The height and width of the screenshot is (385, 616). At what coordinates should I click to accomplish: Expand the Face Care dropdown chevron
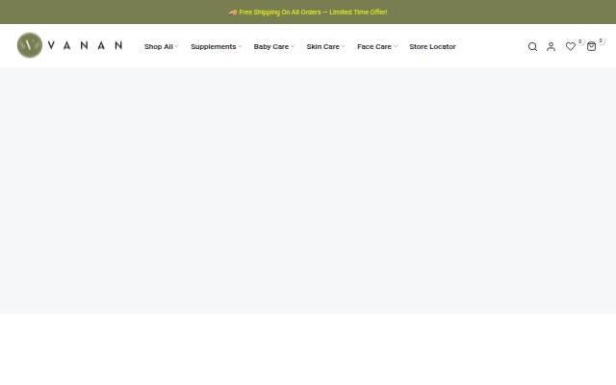click(396, 46)
